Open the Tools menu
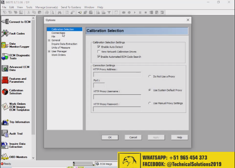Image resolution: width=235 pixels, height=168 pixels. coord(29,7)
